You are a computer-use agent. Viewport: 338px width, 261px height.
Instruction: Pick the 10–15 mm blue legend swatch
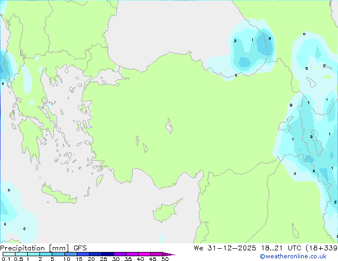tap(70, 254)
